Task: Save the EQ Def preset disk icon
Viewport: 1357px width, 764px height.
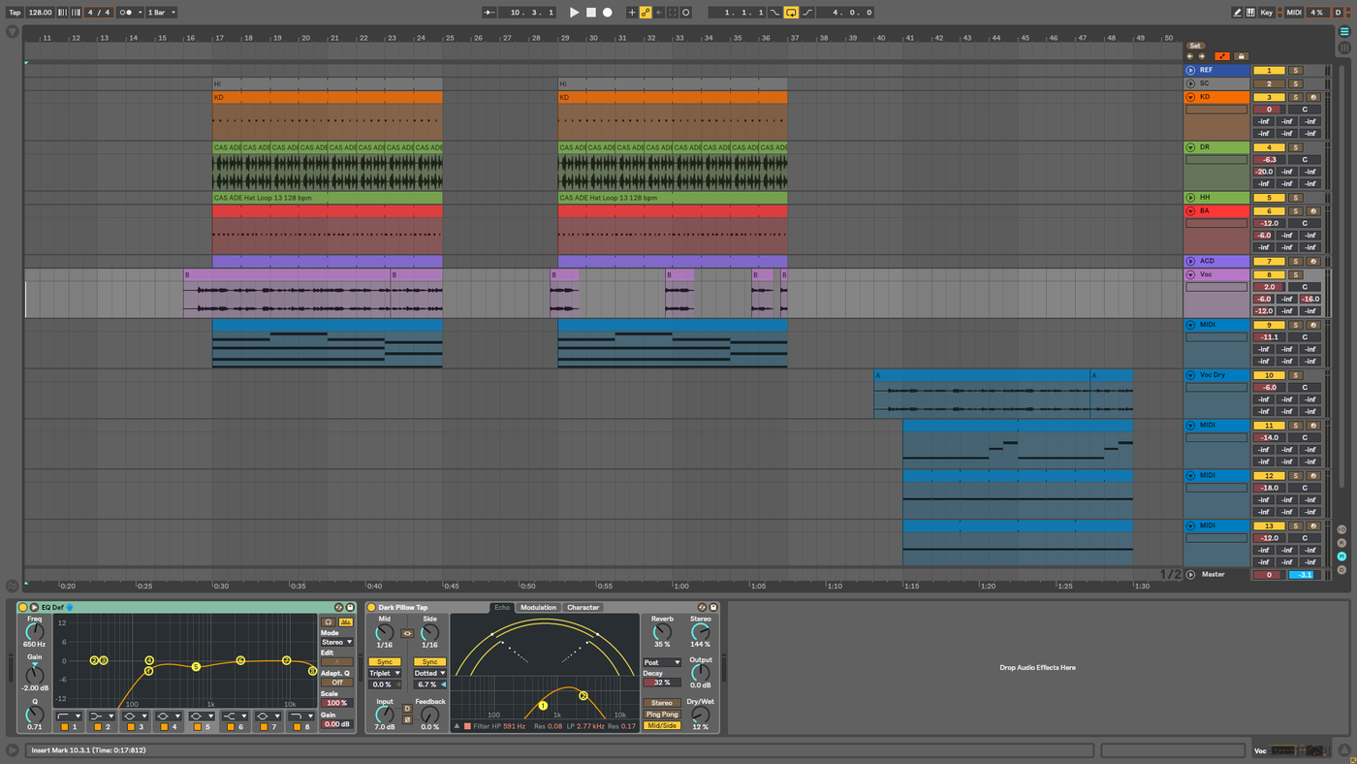Action: coord(350,608)
